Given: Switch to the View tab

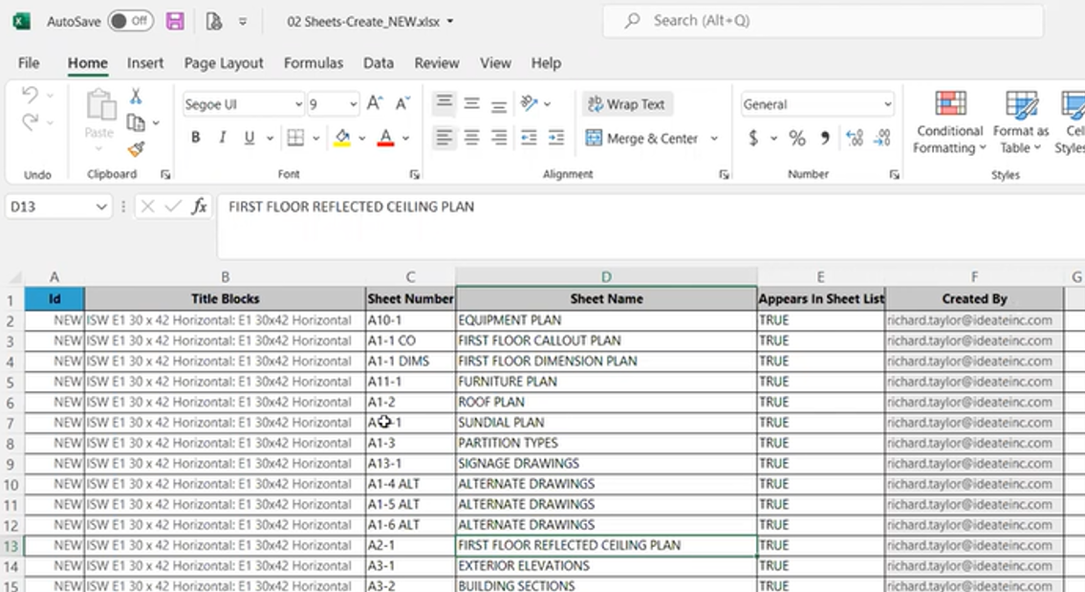Looking at the screenshot, I should click(495, 63).
